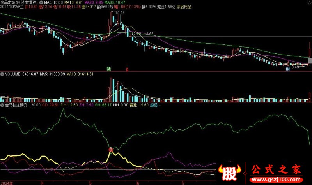
Task: Select the MA5: 10.00 label
Action: 53,2
